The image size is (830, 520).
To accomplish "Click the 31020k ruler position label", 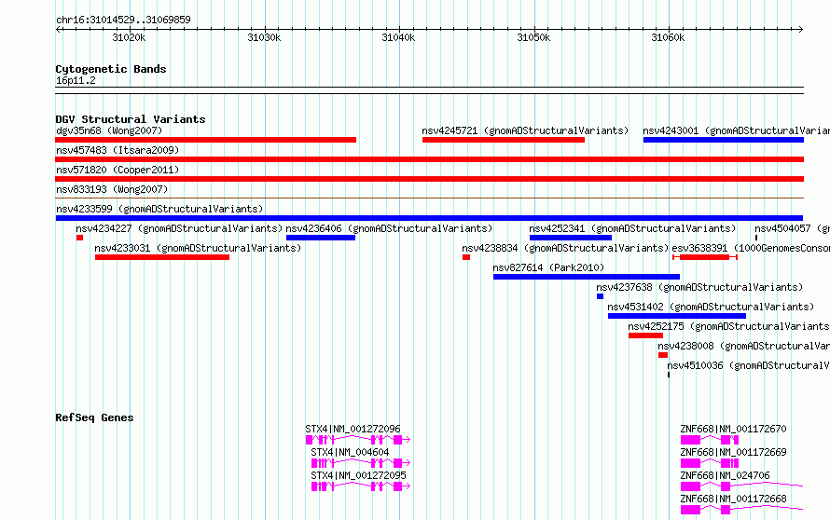I will [x=129, y=37].
